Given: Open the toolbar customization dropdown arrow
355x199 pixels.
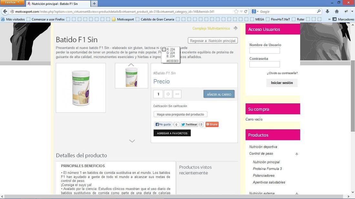Looking at the screenshot, I should coord(352,12).
